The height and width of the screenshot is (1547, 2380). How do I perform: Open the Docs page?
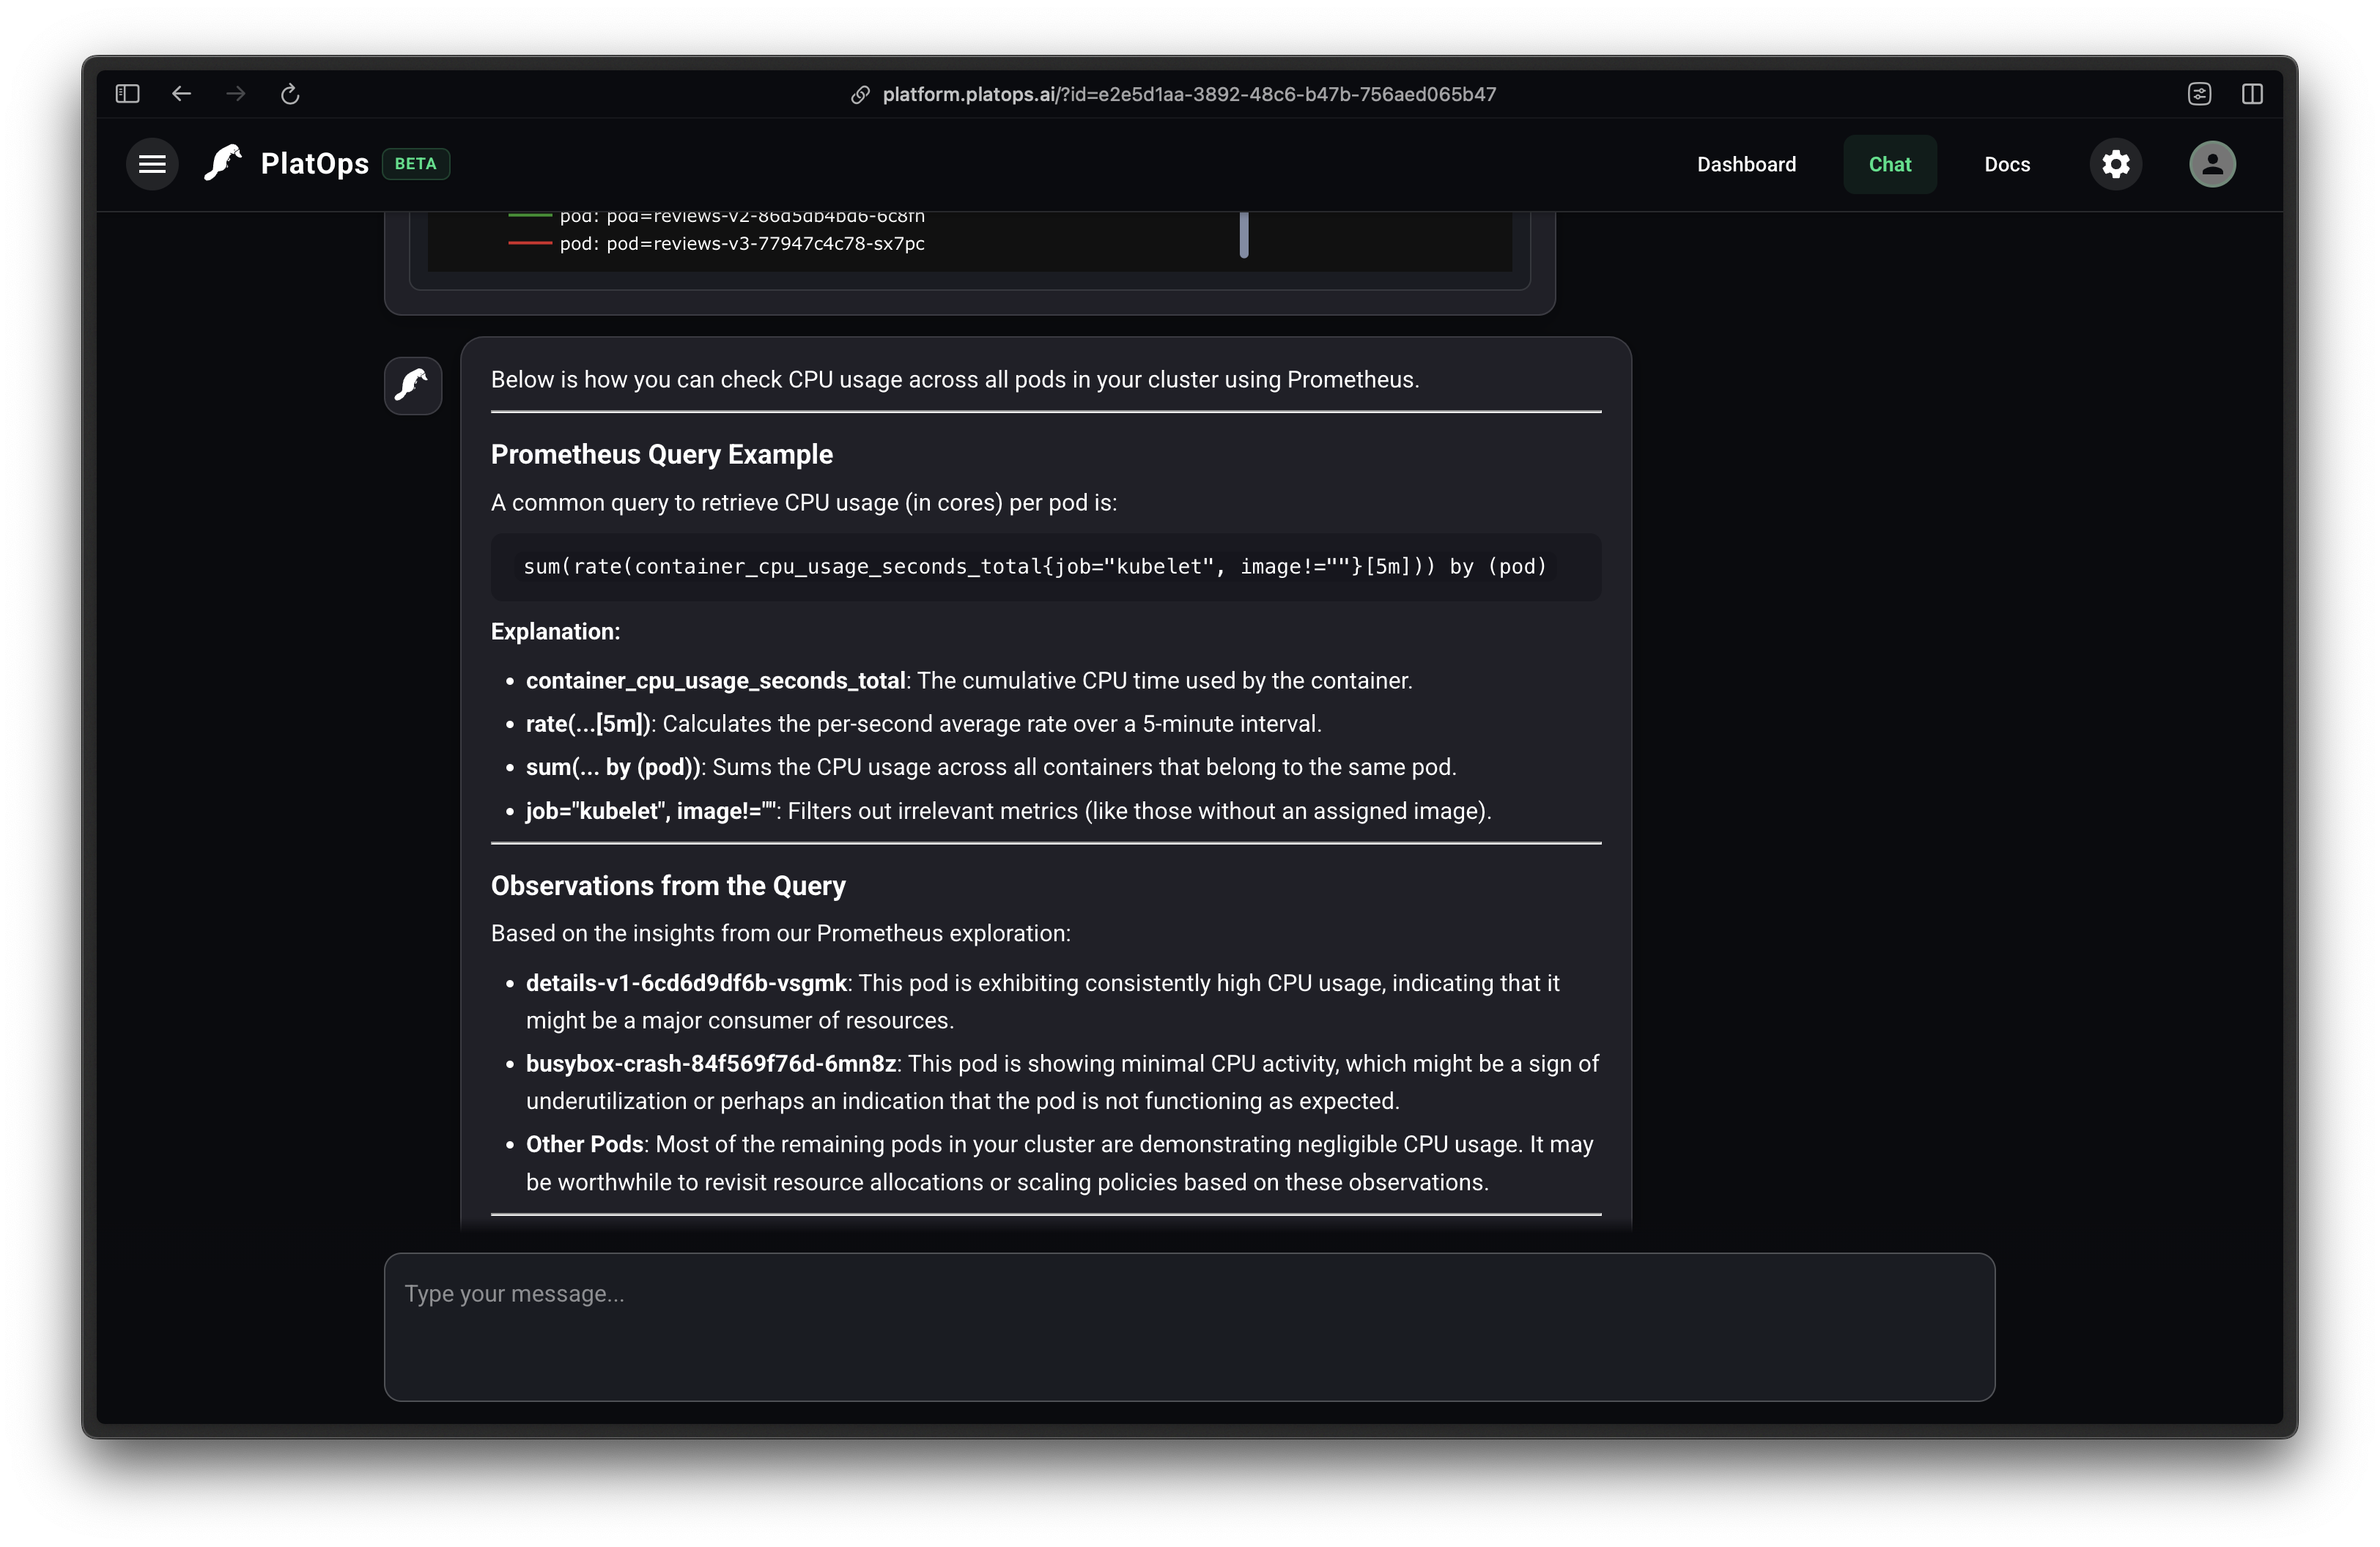pos(2007,165)
